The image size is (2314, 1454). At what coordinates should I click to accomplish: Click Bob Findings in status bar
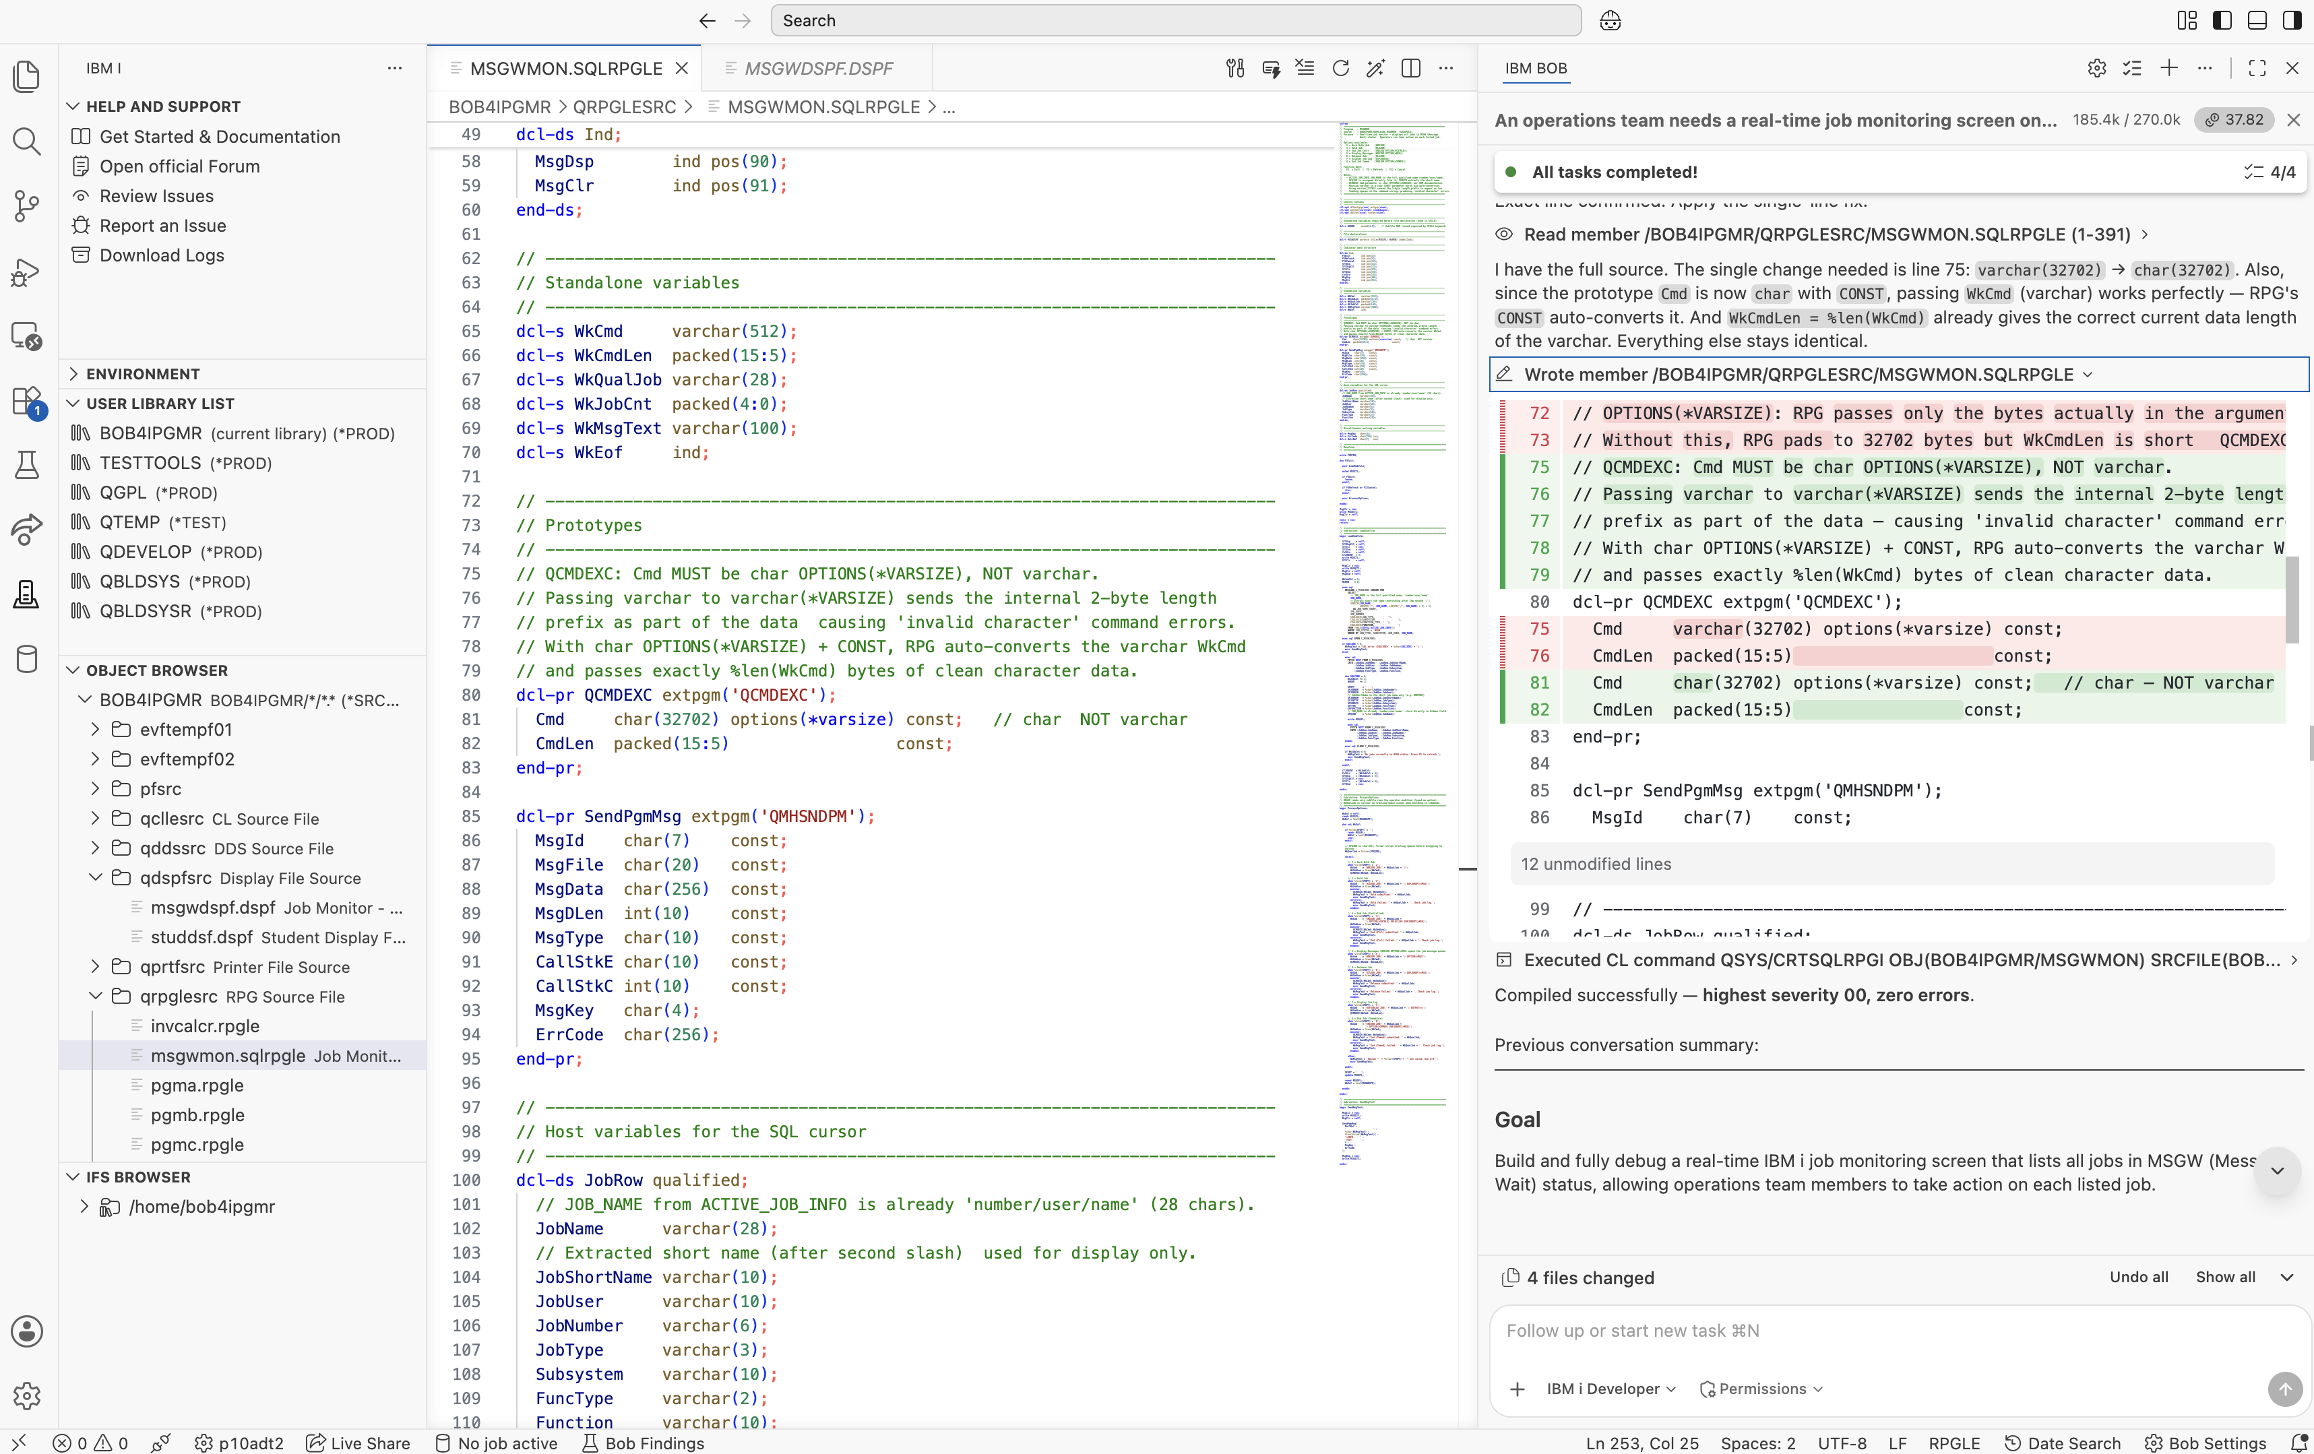[643, 1443]
